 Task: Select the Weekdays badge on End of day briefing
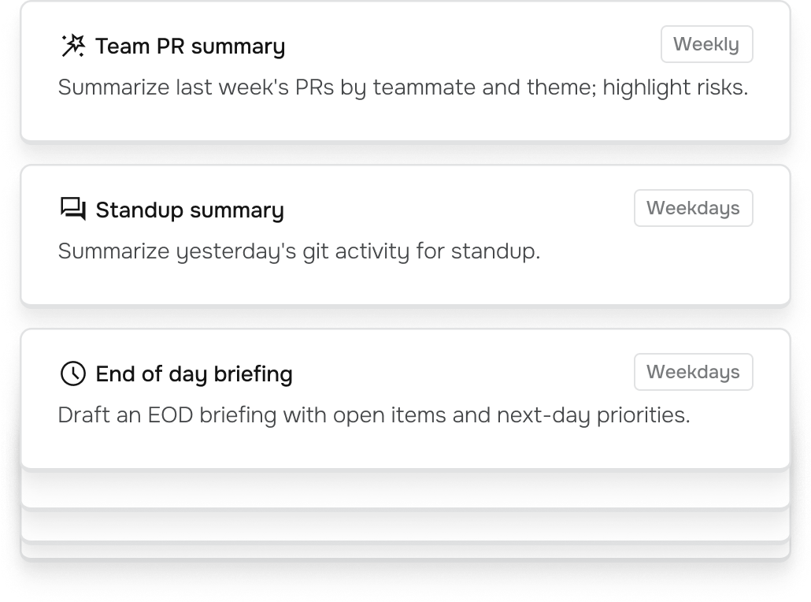[693, 372]
